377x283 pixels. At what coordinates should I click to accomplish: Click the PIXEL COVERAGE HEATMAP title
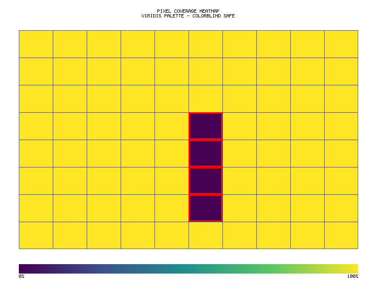(188, 10)
